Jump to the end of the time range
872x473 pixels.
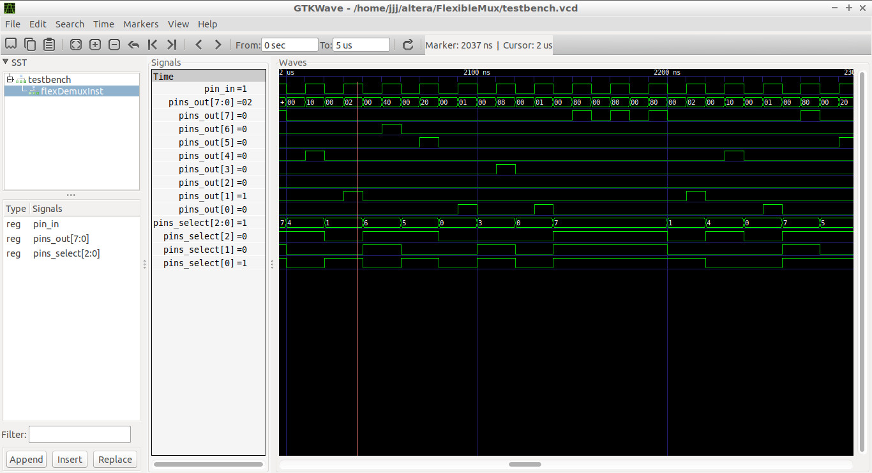click(x=172, y=45)
